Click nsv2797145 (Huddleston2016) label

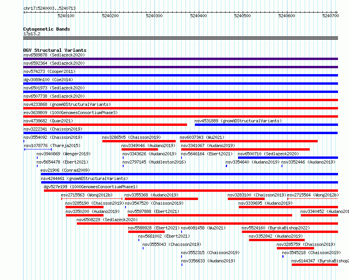(154, 162)
